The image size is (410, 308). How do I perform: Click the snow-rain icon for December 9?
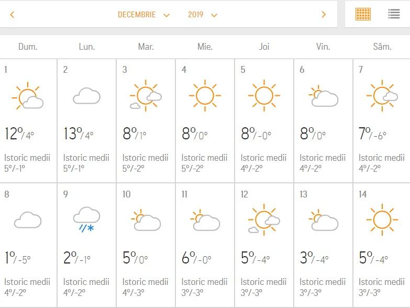pyautogui.click(x=86, y=219)
